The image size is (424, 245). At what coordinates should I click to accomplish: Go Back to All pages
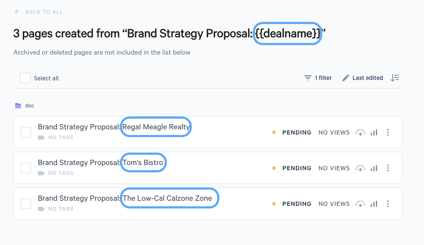tap(44, 12)
